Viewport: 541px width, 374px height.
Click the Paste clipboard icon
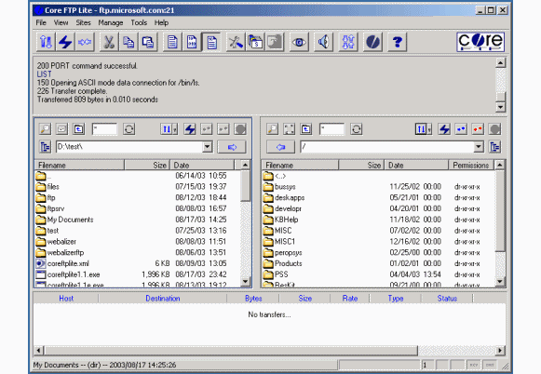pyautogui.click(x=148, y=42)
